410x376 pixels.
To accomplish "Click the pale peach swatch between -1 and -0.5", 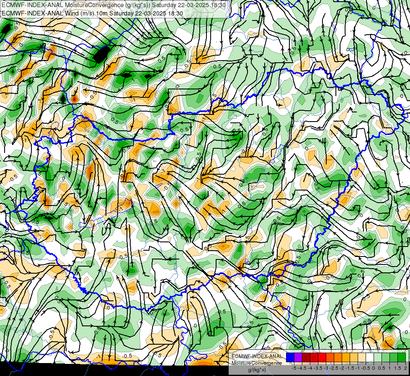I will pos(361,358).
